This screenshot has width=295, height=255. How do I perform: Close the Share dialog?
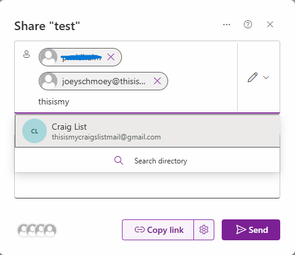[270, 25]
